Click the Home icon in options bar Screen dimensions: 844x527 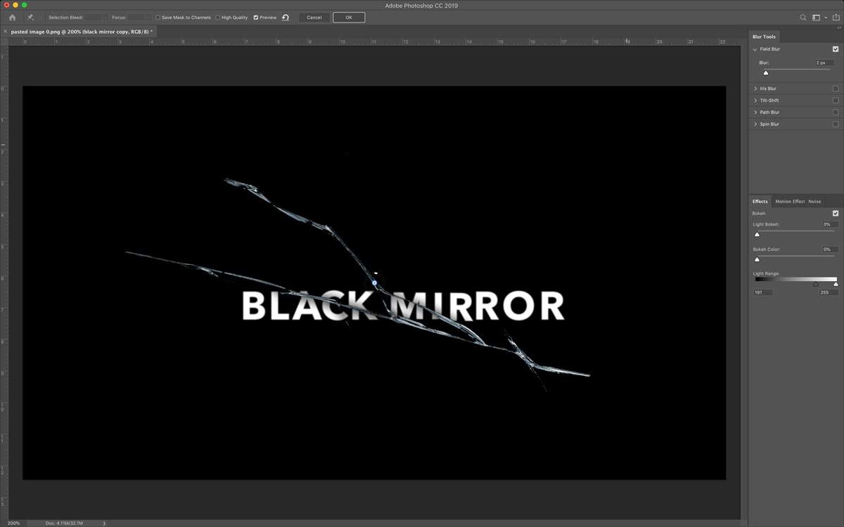click(12, 18)
